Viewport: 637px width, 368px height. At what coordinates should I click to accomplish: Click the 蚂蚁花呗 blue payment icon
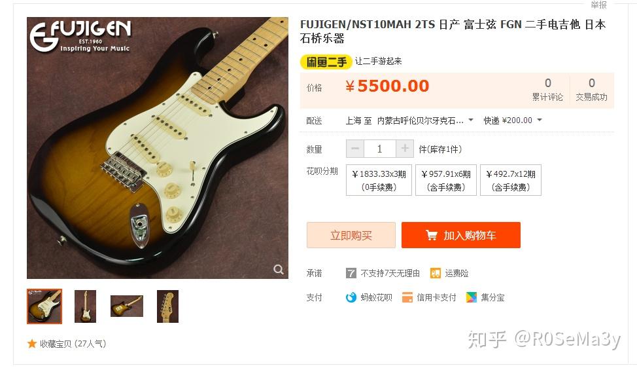click(x=351, y=298)
